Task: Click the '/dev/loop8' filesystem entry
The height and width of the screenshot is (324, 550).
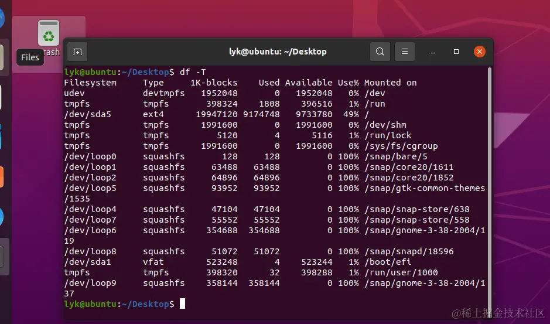Action: 90,251
